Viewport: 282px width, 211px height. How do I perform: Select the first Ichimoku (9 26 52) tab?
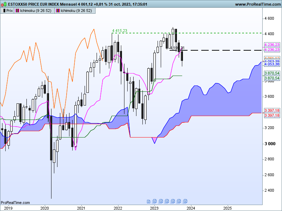(34, 11)
